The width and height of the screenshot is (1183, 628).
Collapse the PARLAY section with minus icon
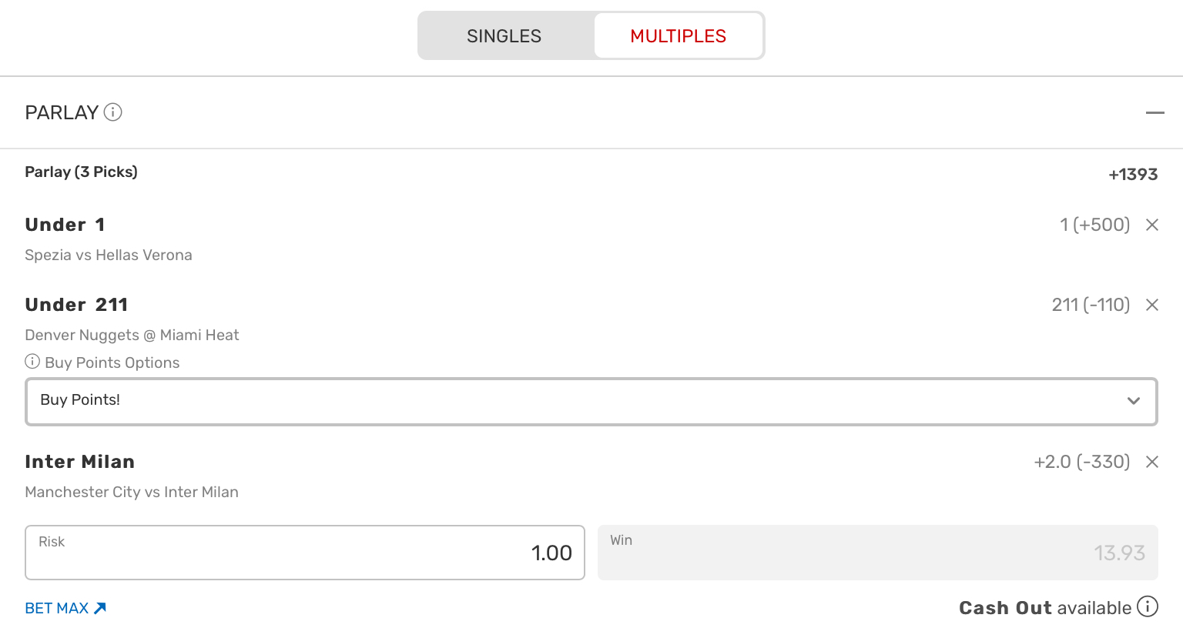tap(1155, 112)
